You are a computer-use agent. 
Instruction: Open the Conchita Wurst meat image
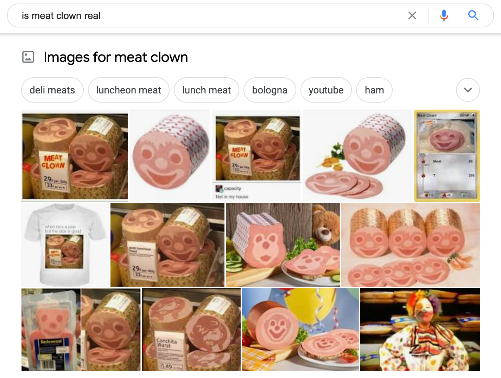tap(191, 330)
